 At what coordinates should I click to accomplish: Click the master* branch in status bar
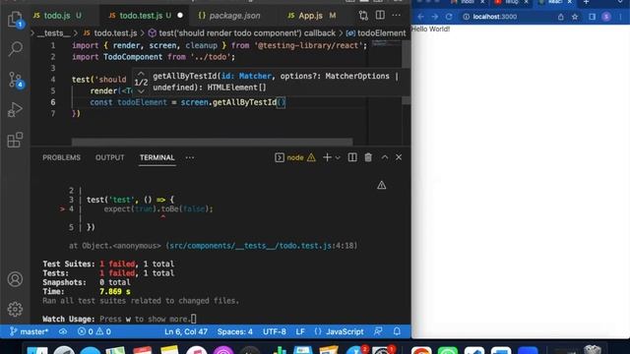pyautogui.click(x=29, y=332)
